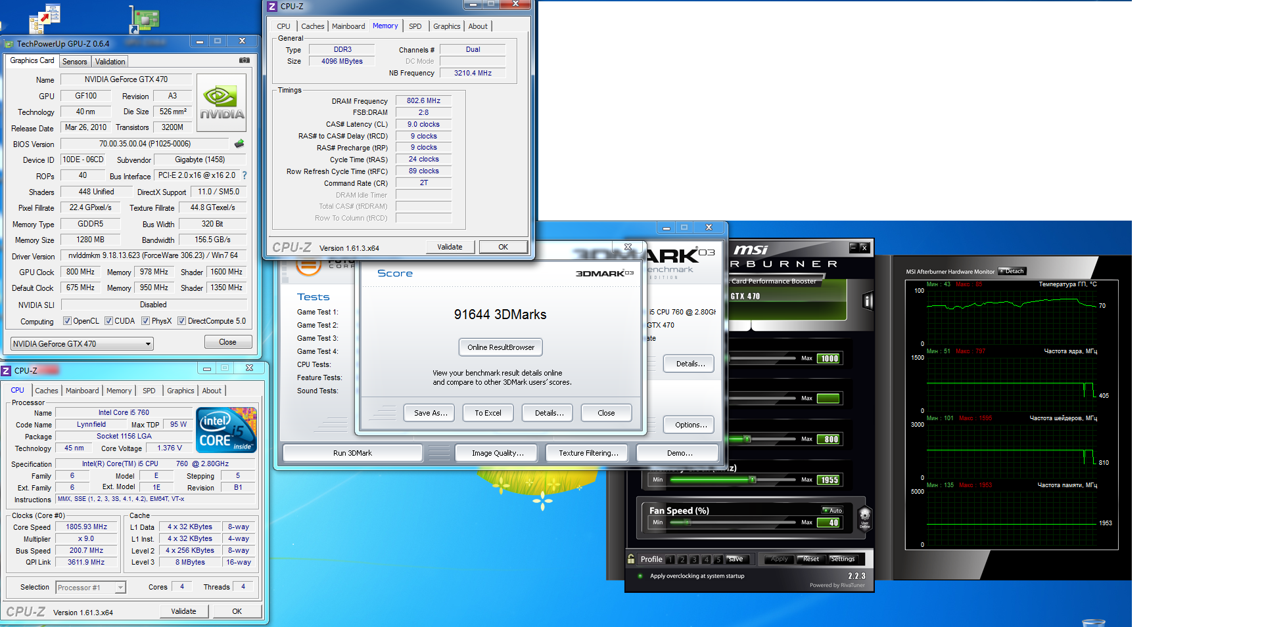This screenshot has height=627, width=1262.
Task: Click the lower CPU-Z window title icon
Action: pos(6,371)
